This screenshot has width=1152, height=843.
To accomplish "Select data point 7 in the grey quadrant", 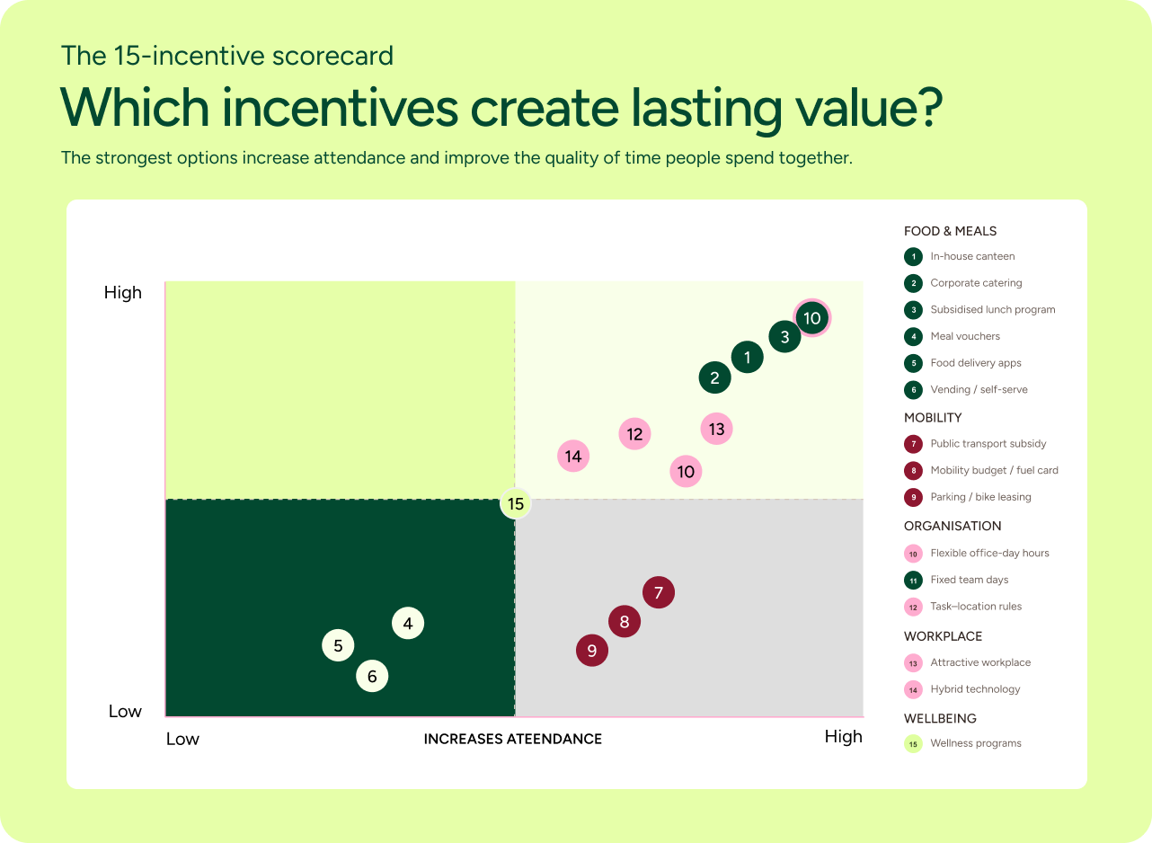I will click(x=659, y=592).
